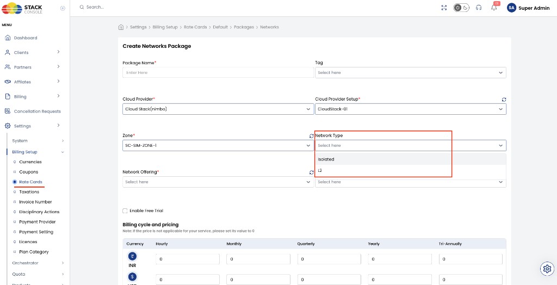The height and width of the screenshot is (285, 557).
Task: Click the Dashboard home icon
Action: [8, 38]
